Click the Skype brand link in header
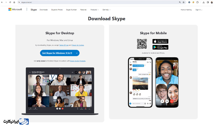 [34, 10]
